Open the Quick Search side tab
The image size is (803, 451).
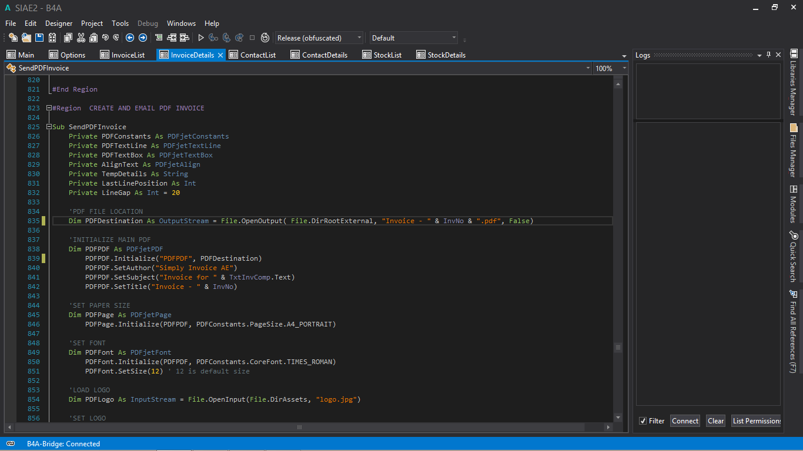(793, 257)
